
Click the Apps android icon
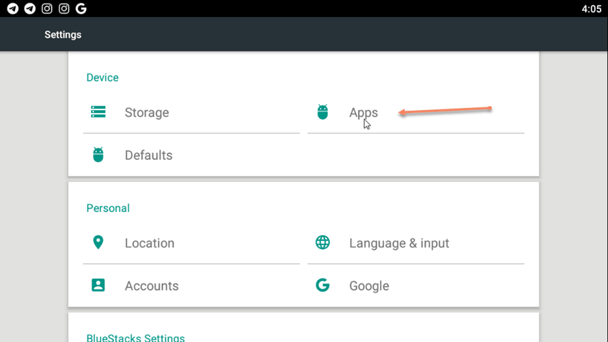point(322,111)
